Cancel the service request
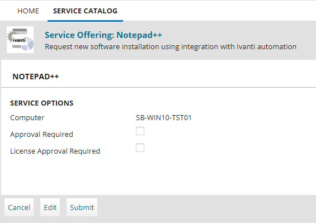 click(19, 207)
